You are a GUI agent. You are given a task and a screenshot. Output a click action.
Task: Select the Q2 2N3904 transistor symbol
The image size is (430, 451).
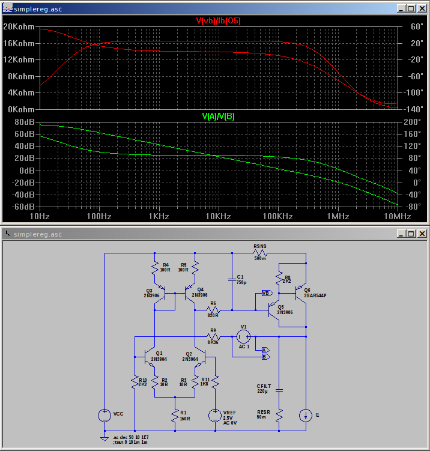[200, 358]
